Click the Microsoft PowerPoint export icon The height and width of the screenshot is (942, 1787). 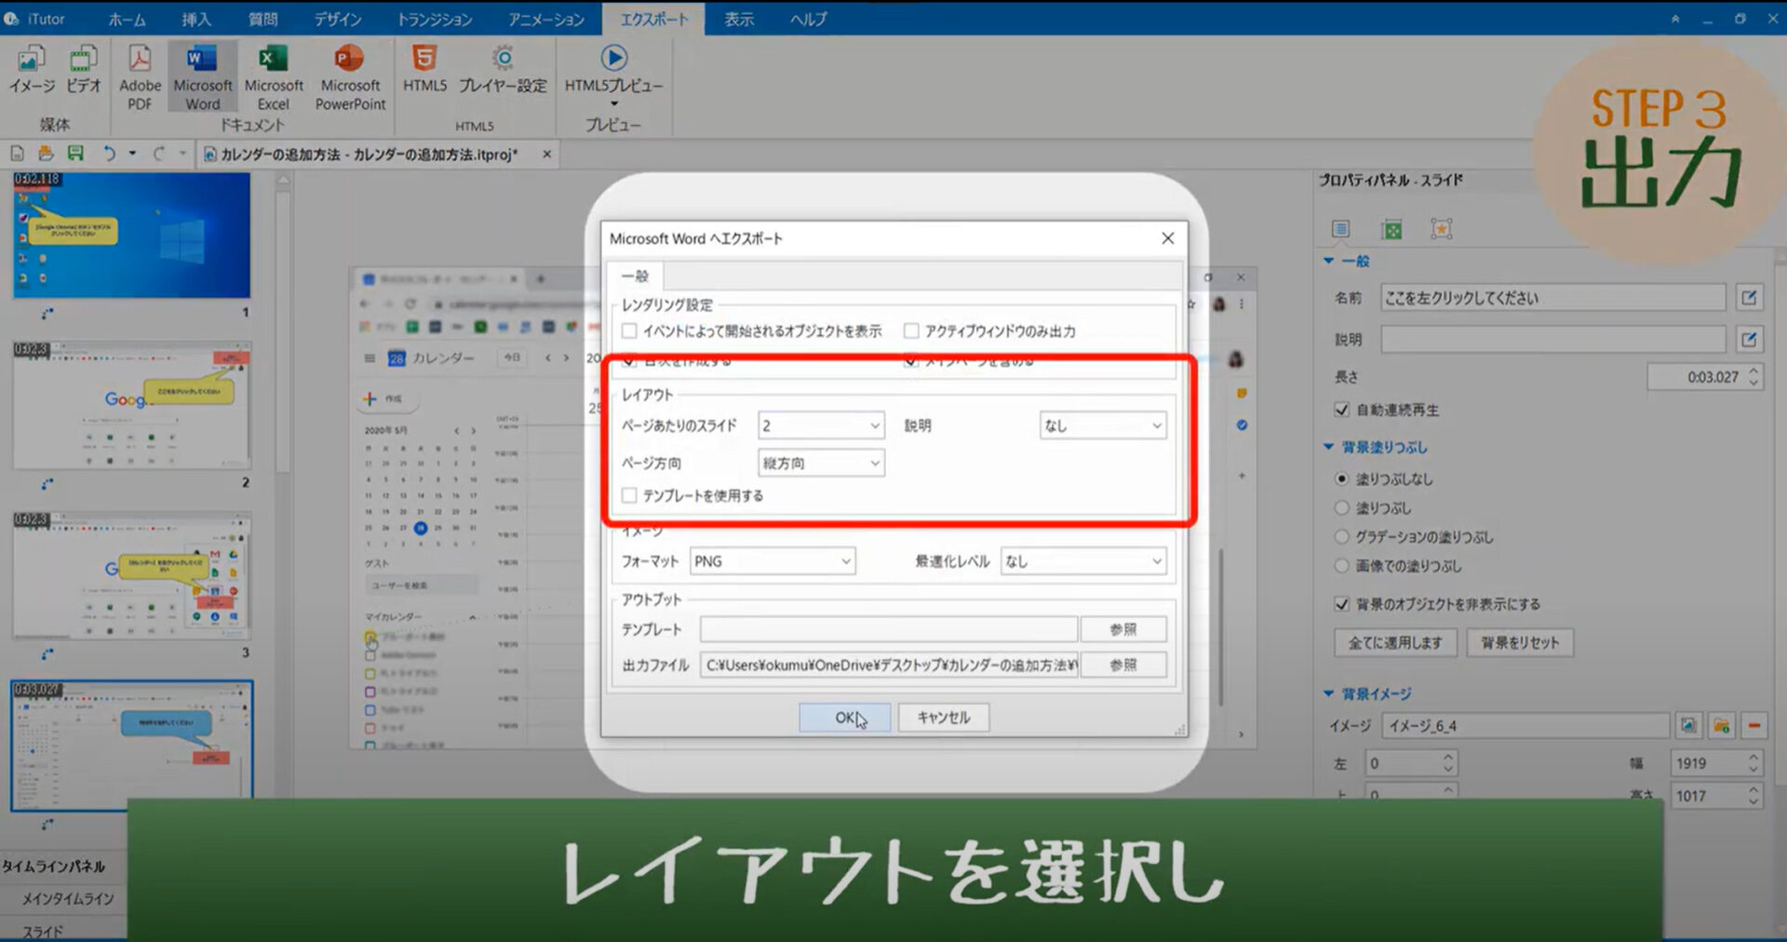349,74
